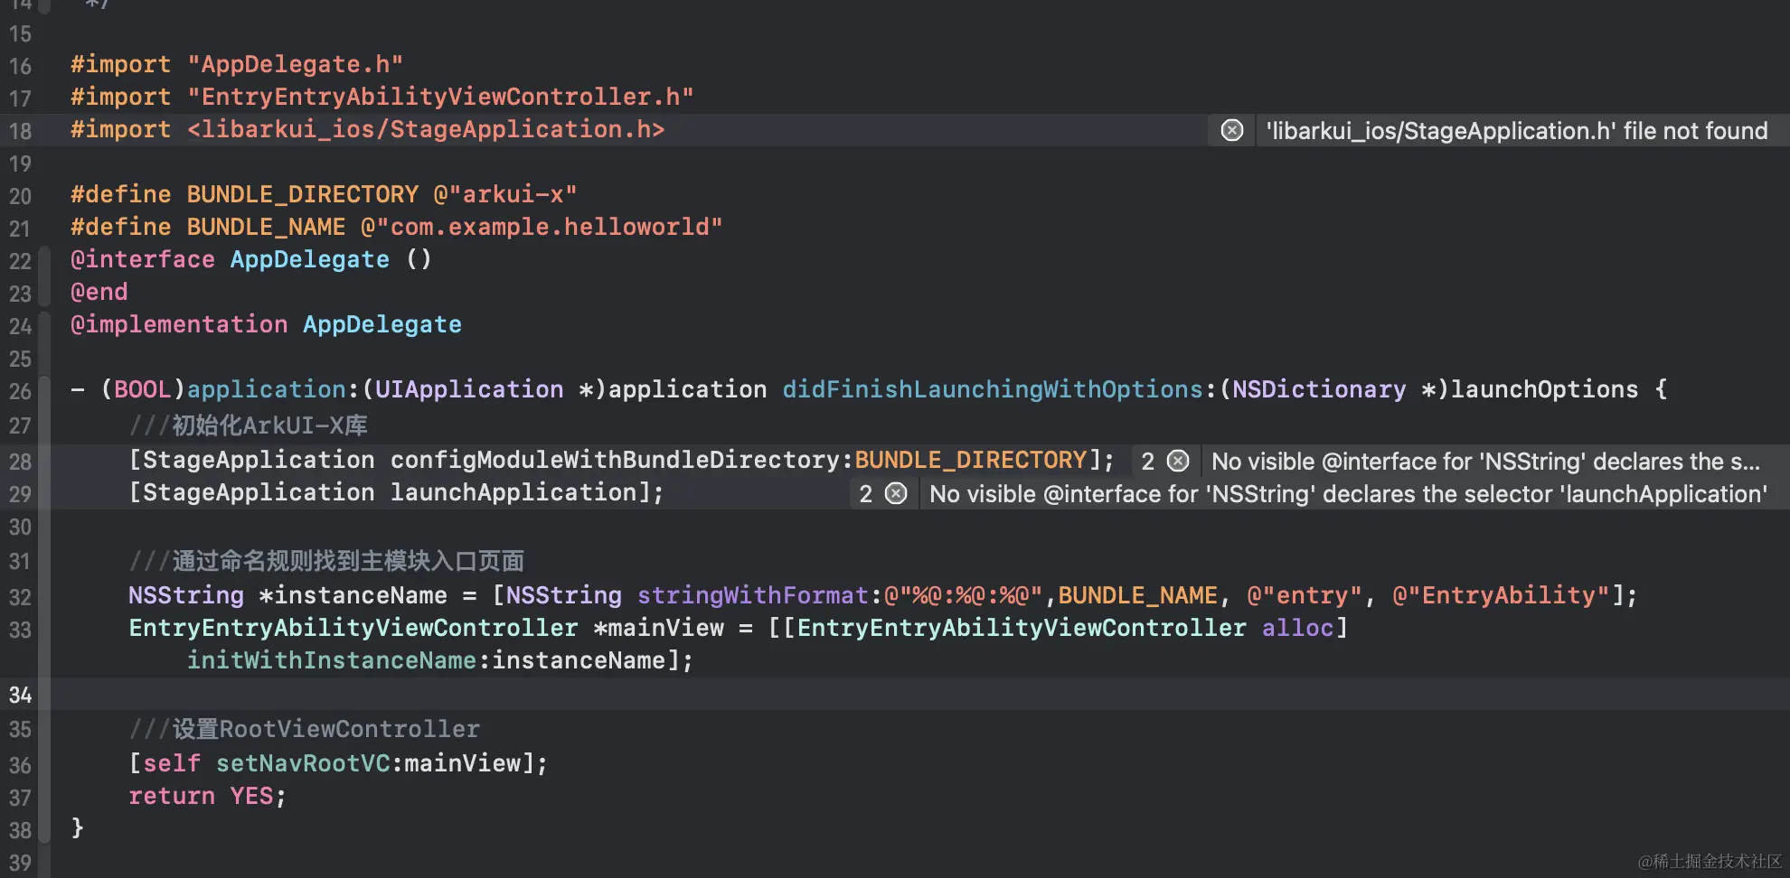The height and width of the screenshot is (878, 1790).
Task: Click the error icon on the configModuleWithBundleDirectory line
Action: click(x=1178, y=461)
